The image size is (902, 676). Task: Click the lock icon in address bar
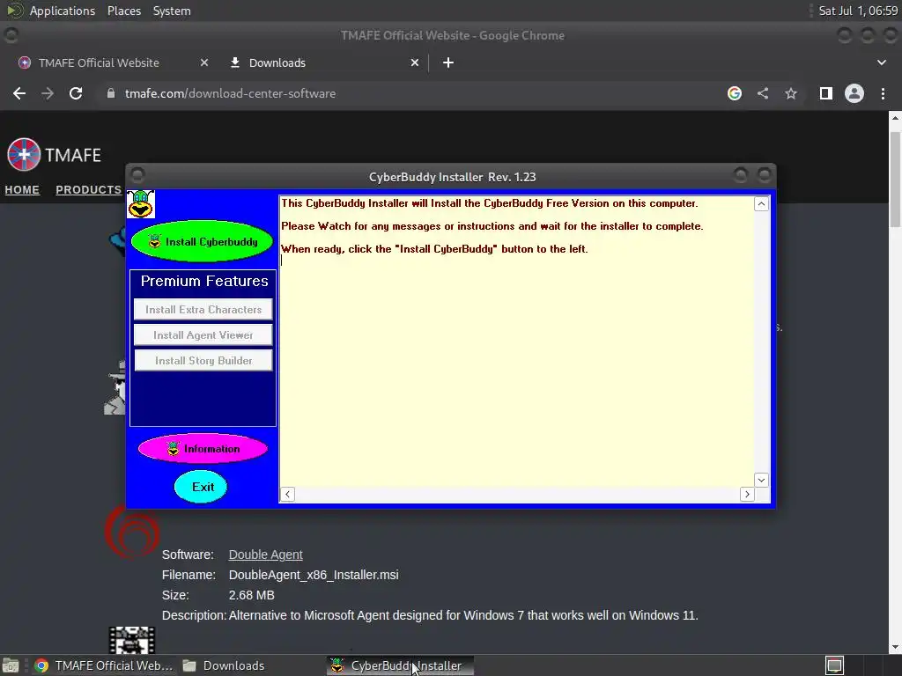pos(111,93)
